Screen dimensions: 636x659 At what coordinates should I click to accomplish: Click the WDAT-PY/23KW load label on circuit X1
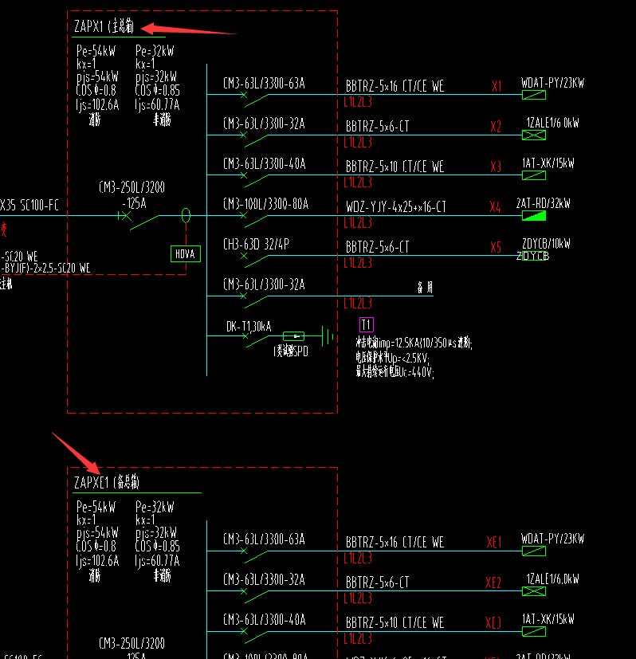553,83
